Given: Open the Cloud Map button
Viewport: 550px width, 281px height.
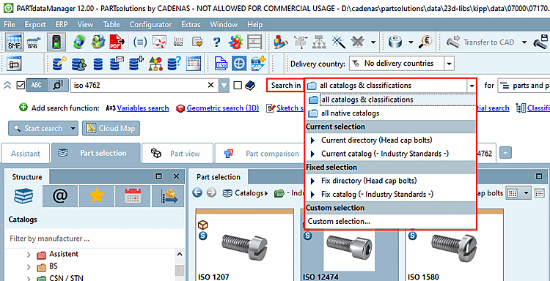Looking at the screenshot, I should coord(111,129).
